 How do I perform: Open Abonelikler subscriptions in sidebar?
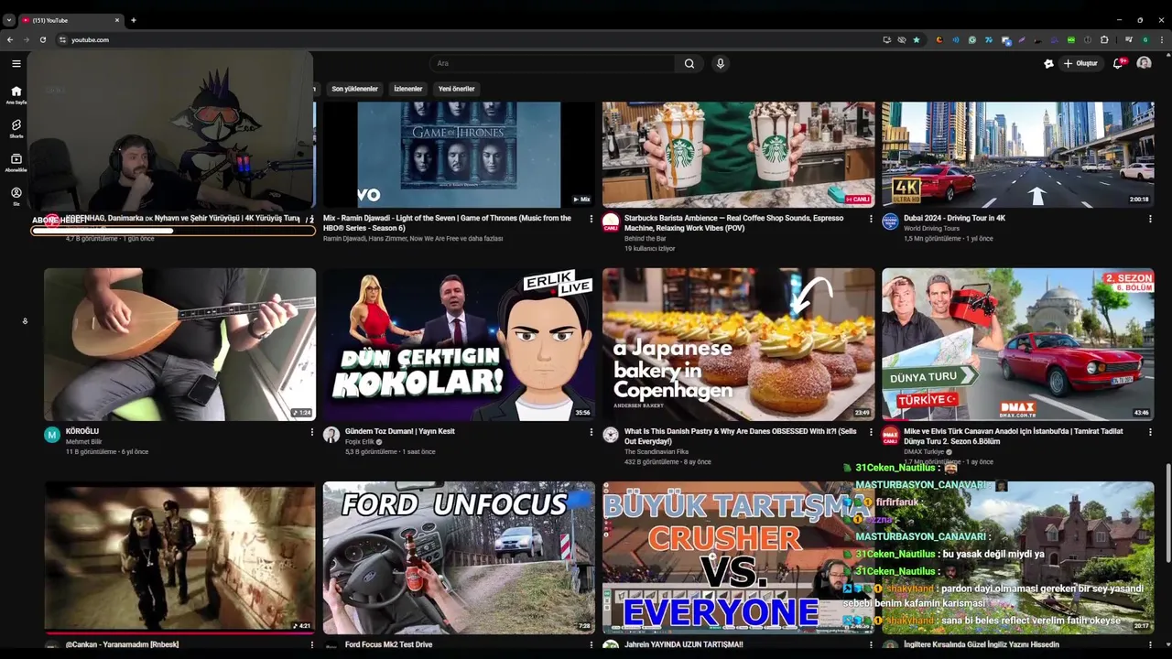pyautogui.click(x=16, y=162)
